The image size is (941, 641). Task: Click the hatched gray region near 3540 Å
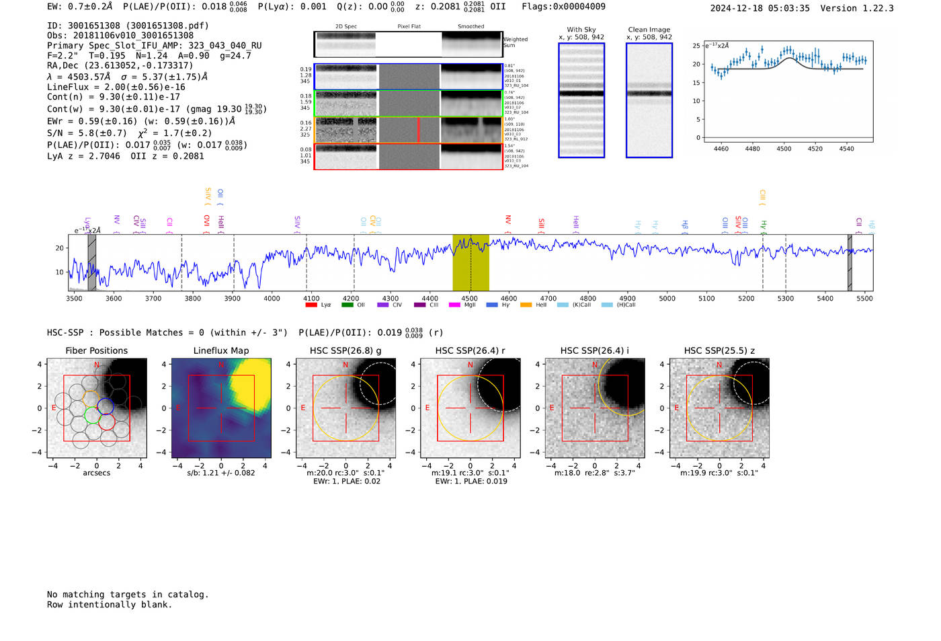pyautogui.click(x=92, y=262)
